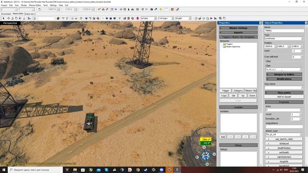The width and height of the screenshot is (308, 173).
Task: Click the Copy button
Action: point(224,96)
